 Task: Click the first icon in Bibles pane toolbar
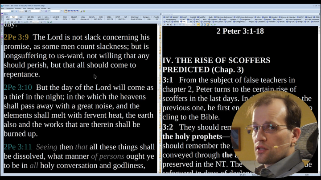point(5,22)
